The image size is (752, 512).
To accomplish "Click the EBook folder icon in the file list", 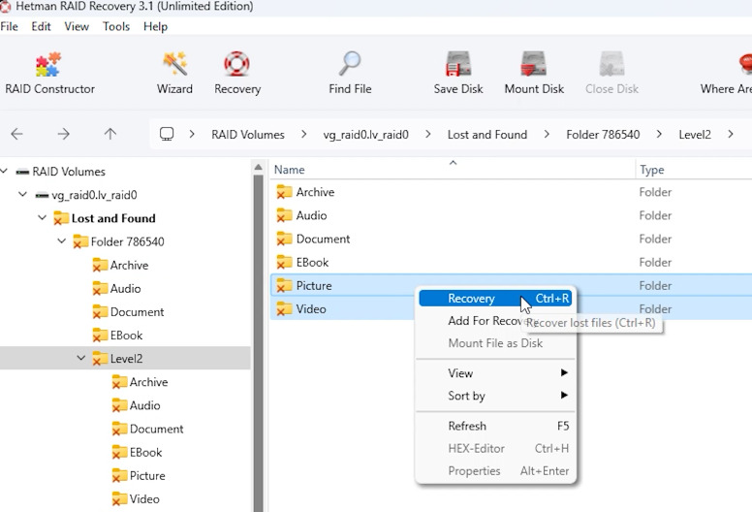I will [284, 263].
